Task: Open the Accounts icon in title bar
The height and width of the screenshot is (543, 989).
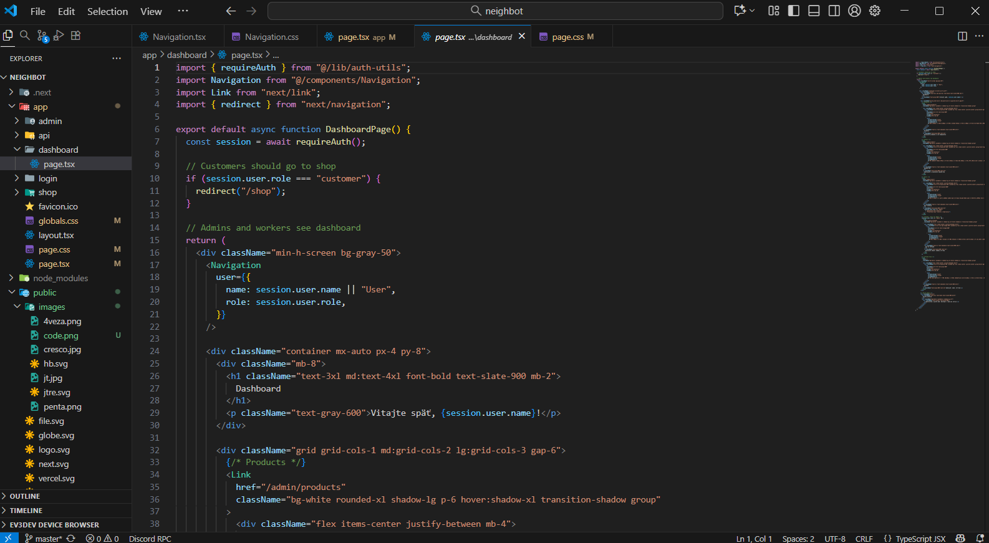Action: pos(854,11)
